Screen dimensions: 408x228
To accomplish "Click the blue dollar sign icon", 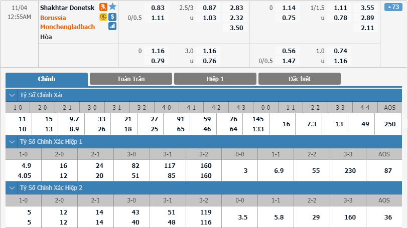I will pyautogui.click(x=112, y=17).
